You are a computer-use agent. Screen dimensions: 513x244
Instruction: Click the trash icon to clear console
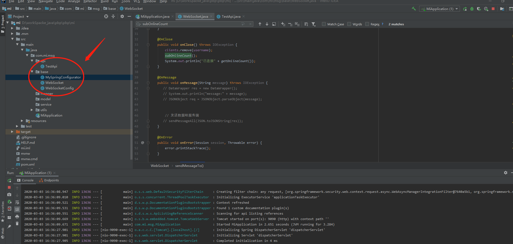pyautogui.click(x=17, y=224)
